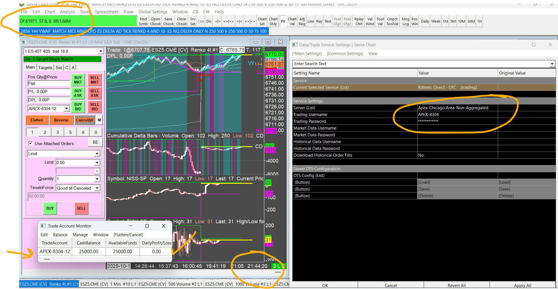558x289 pixels.
Task: Expand the Limit order type dropdown
Action: tap(97, 154)
